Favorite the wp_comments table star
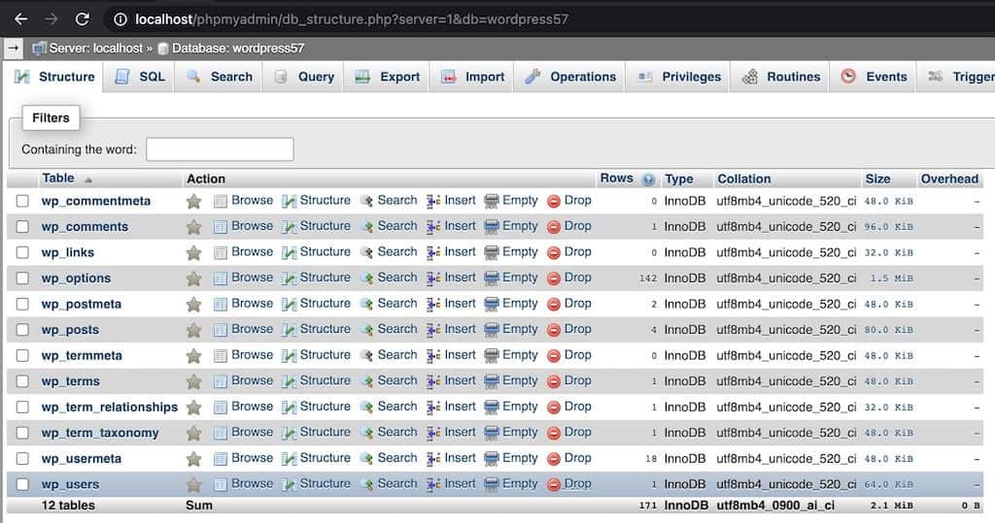This screenshot has width=995, height=523. (193, 227)
